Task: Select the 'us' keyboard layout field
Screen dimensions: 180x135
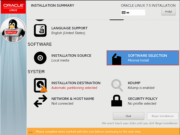Action: click(x=133, y=13)
